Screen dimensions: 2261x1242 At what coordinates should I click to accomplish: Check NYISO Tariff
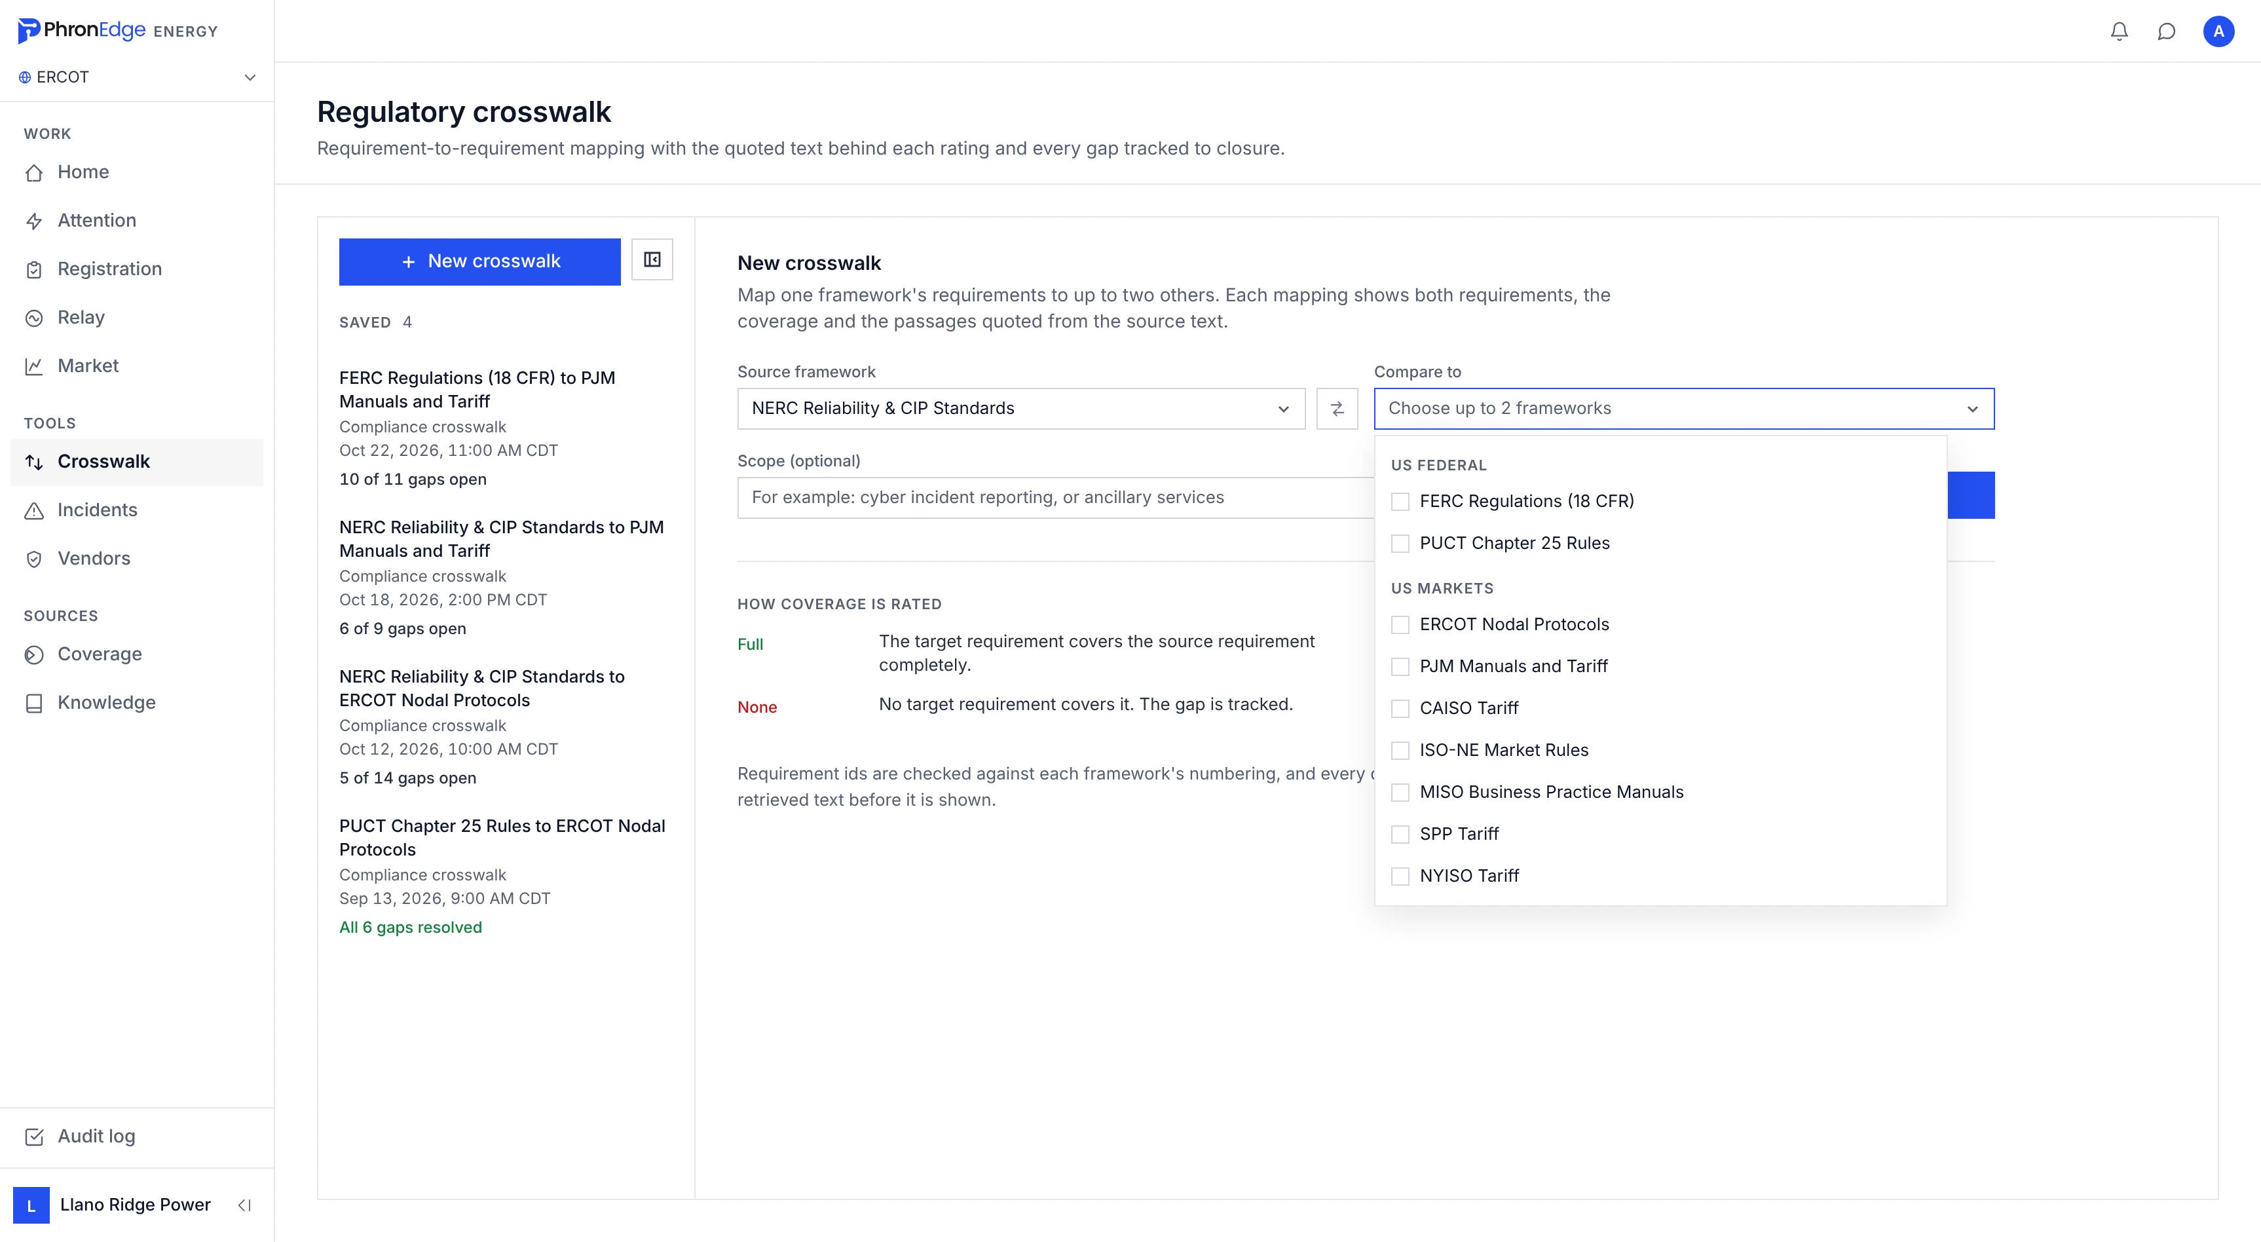click(1400, 876)
